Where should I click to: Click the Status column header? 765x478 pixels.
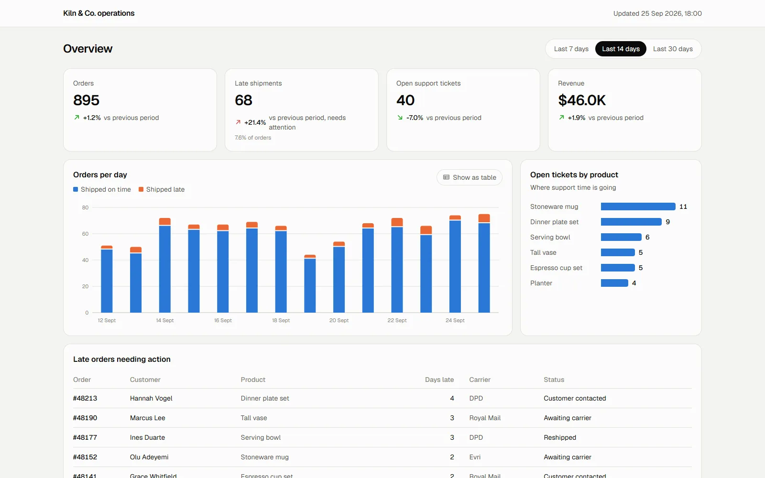click(554, 380)
